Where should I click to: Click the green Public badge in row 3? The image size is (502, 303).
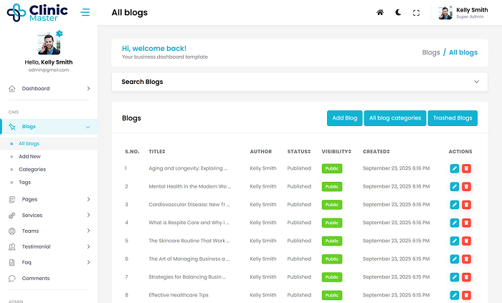(332, 204)
